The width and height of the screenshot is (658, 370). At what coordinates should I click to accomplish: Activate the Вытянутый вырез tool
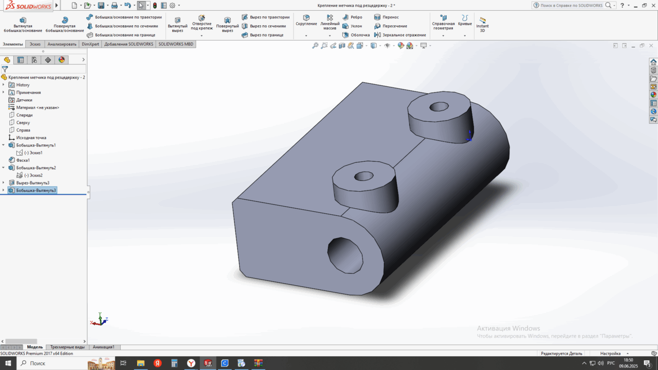(178, 24)
